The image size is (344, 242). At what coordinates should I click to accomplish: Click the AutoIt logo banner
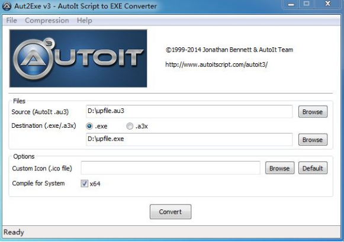(x=78, y=59)
